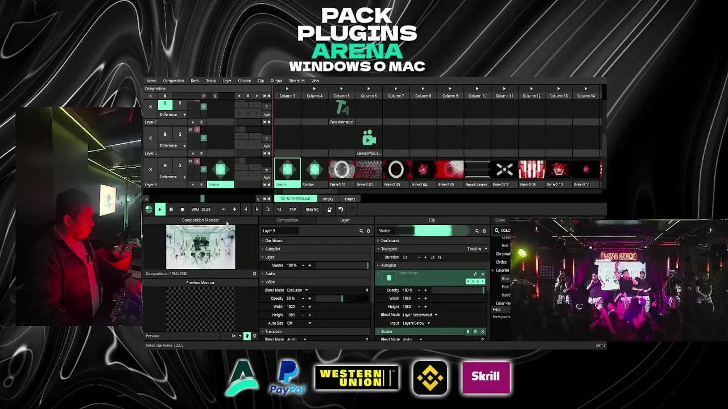Select the 02. BACKGROUND deck tab
The height and width of the screenshot is (409, 728).
click(x=296, y=199)
